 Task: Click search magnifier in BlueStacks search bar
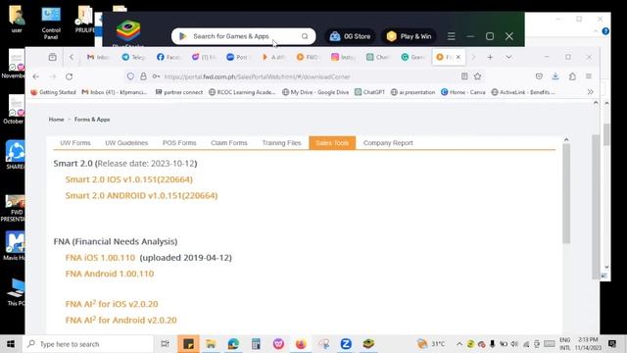(305, 36)
